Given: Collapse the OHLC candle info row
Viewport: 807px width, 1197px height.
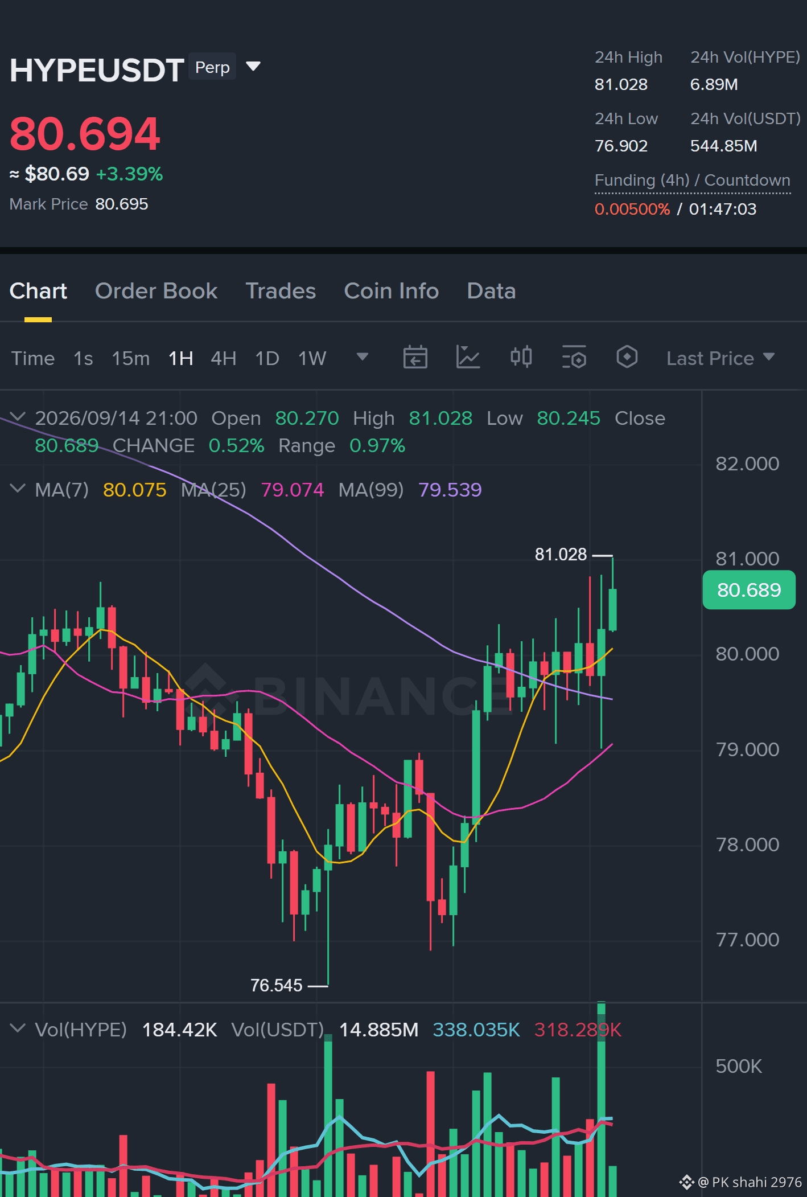Looking at the screenshot, I should (x=18, y=417).
